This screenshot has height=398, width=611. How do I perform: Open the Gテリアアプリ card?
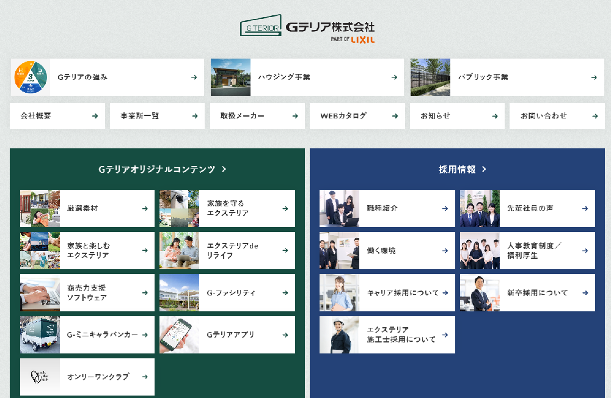[227, 335]
